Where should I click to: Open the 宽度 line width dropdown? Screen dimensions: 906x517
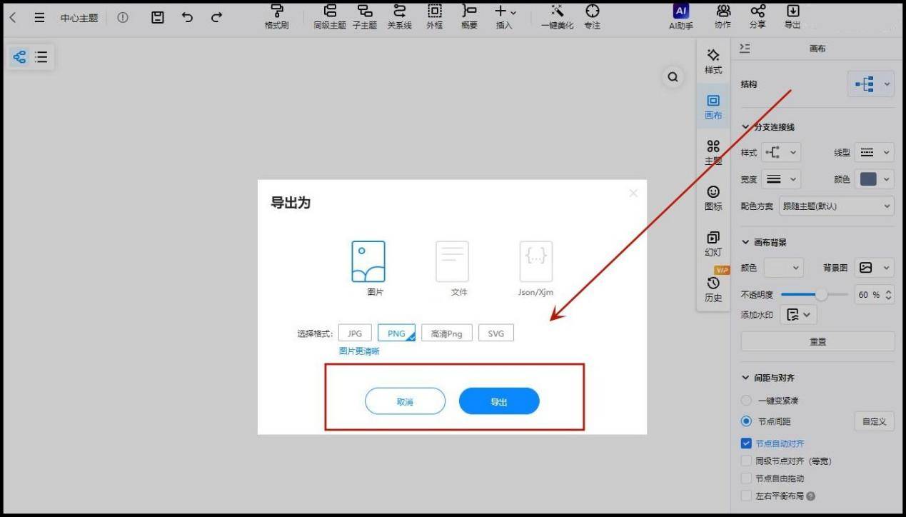point(781,179)
